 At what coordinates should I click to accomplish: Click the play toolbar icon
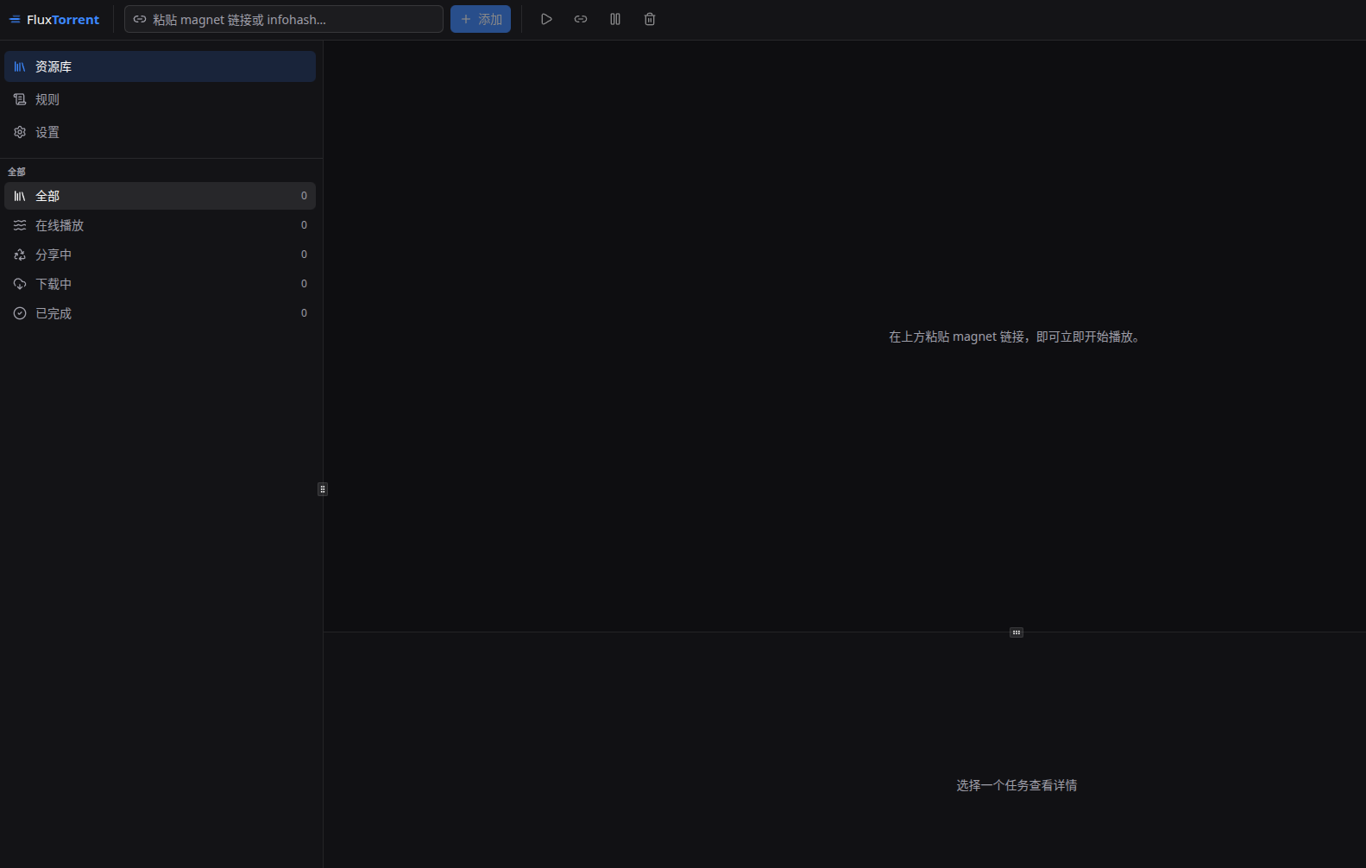[x=546, y=19]
